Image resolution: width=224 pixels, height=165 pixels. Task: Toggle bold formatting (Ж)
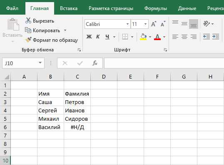pos(89,37)
